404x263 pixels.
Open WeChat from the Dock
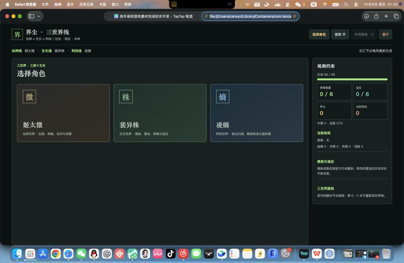pos(82,254)
